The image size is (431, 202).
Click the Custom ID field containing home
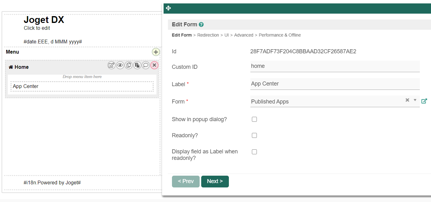335,66
